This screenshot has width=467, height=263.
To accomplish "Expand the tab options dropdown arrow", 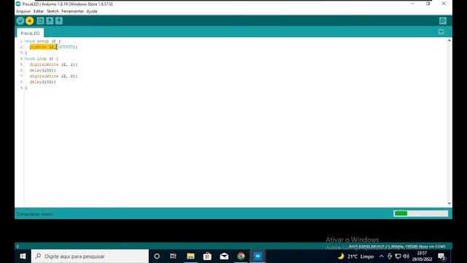I will point(441,32).
